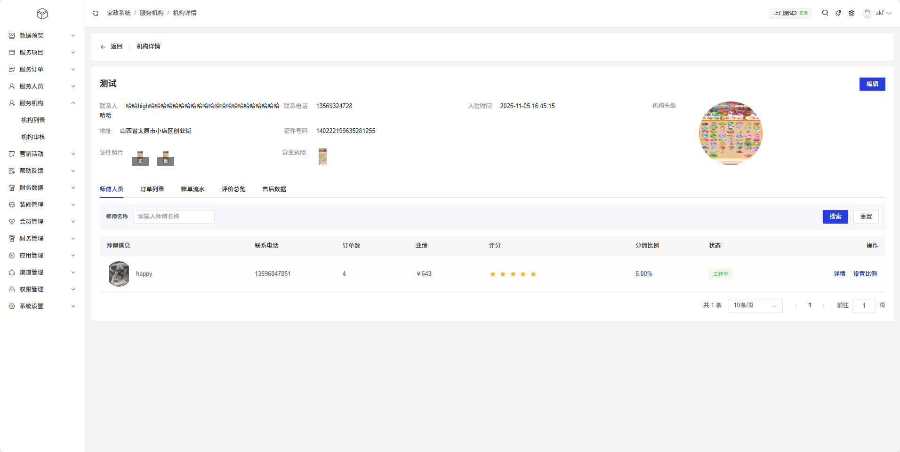Expand the 财务数据 sidebar menu

click(42, 188)
